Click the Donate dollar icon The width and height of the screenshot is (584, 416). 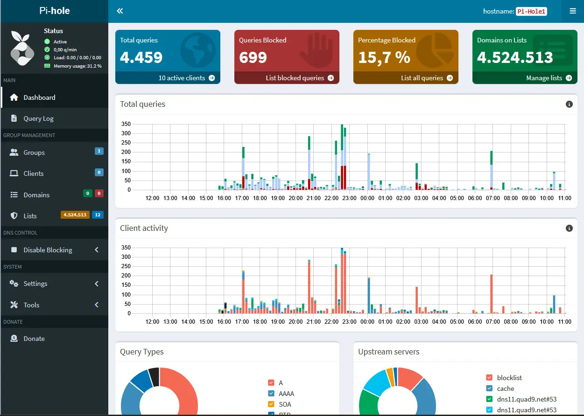click(x=14, y=339)
